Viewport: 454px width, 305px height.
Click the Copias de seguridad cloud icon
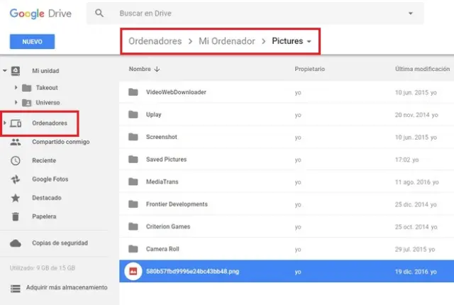(16, 243)
